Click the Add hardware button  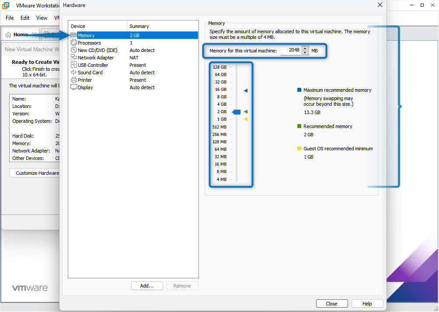[147, 285]
